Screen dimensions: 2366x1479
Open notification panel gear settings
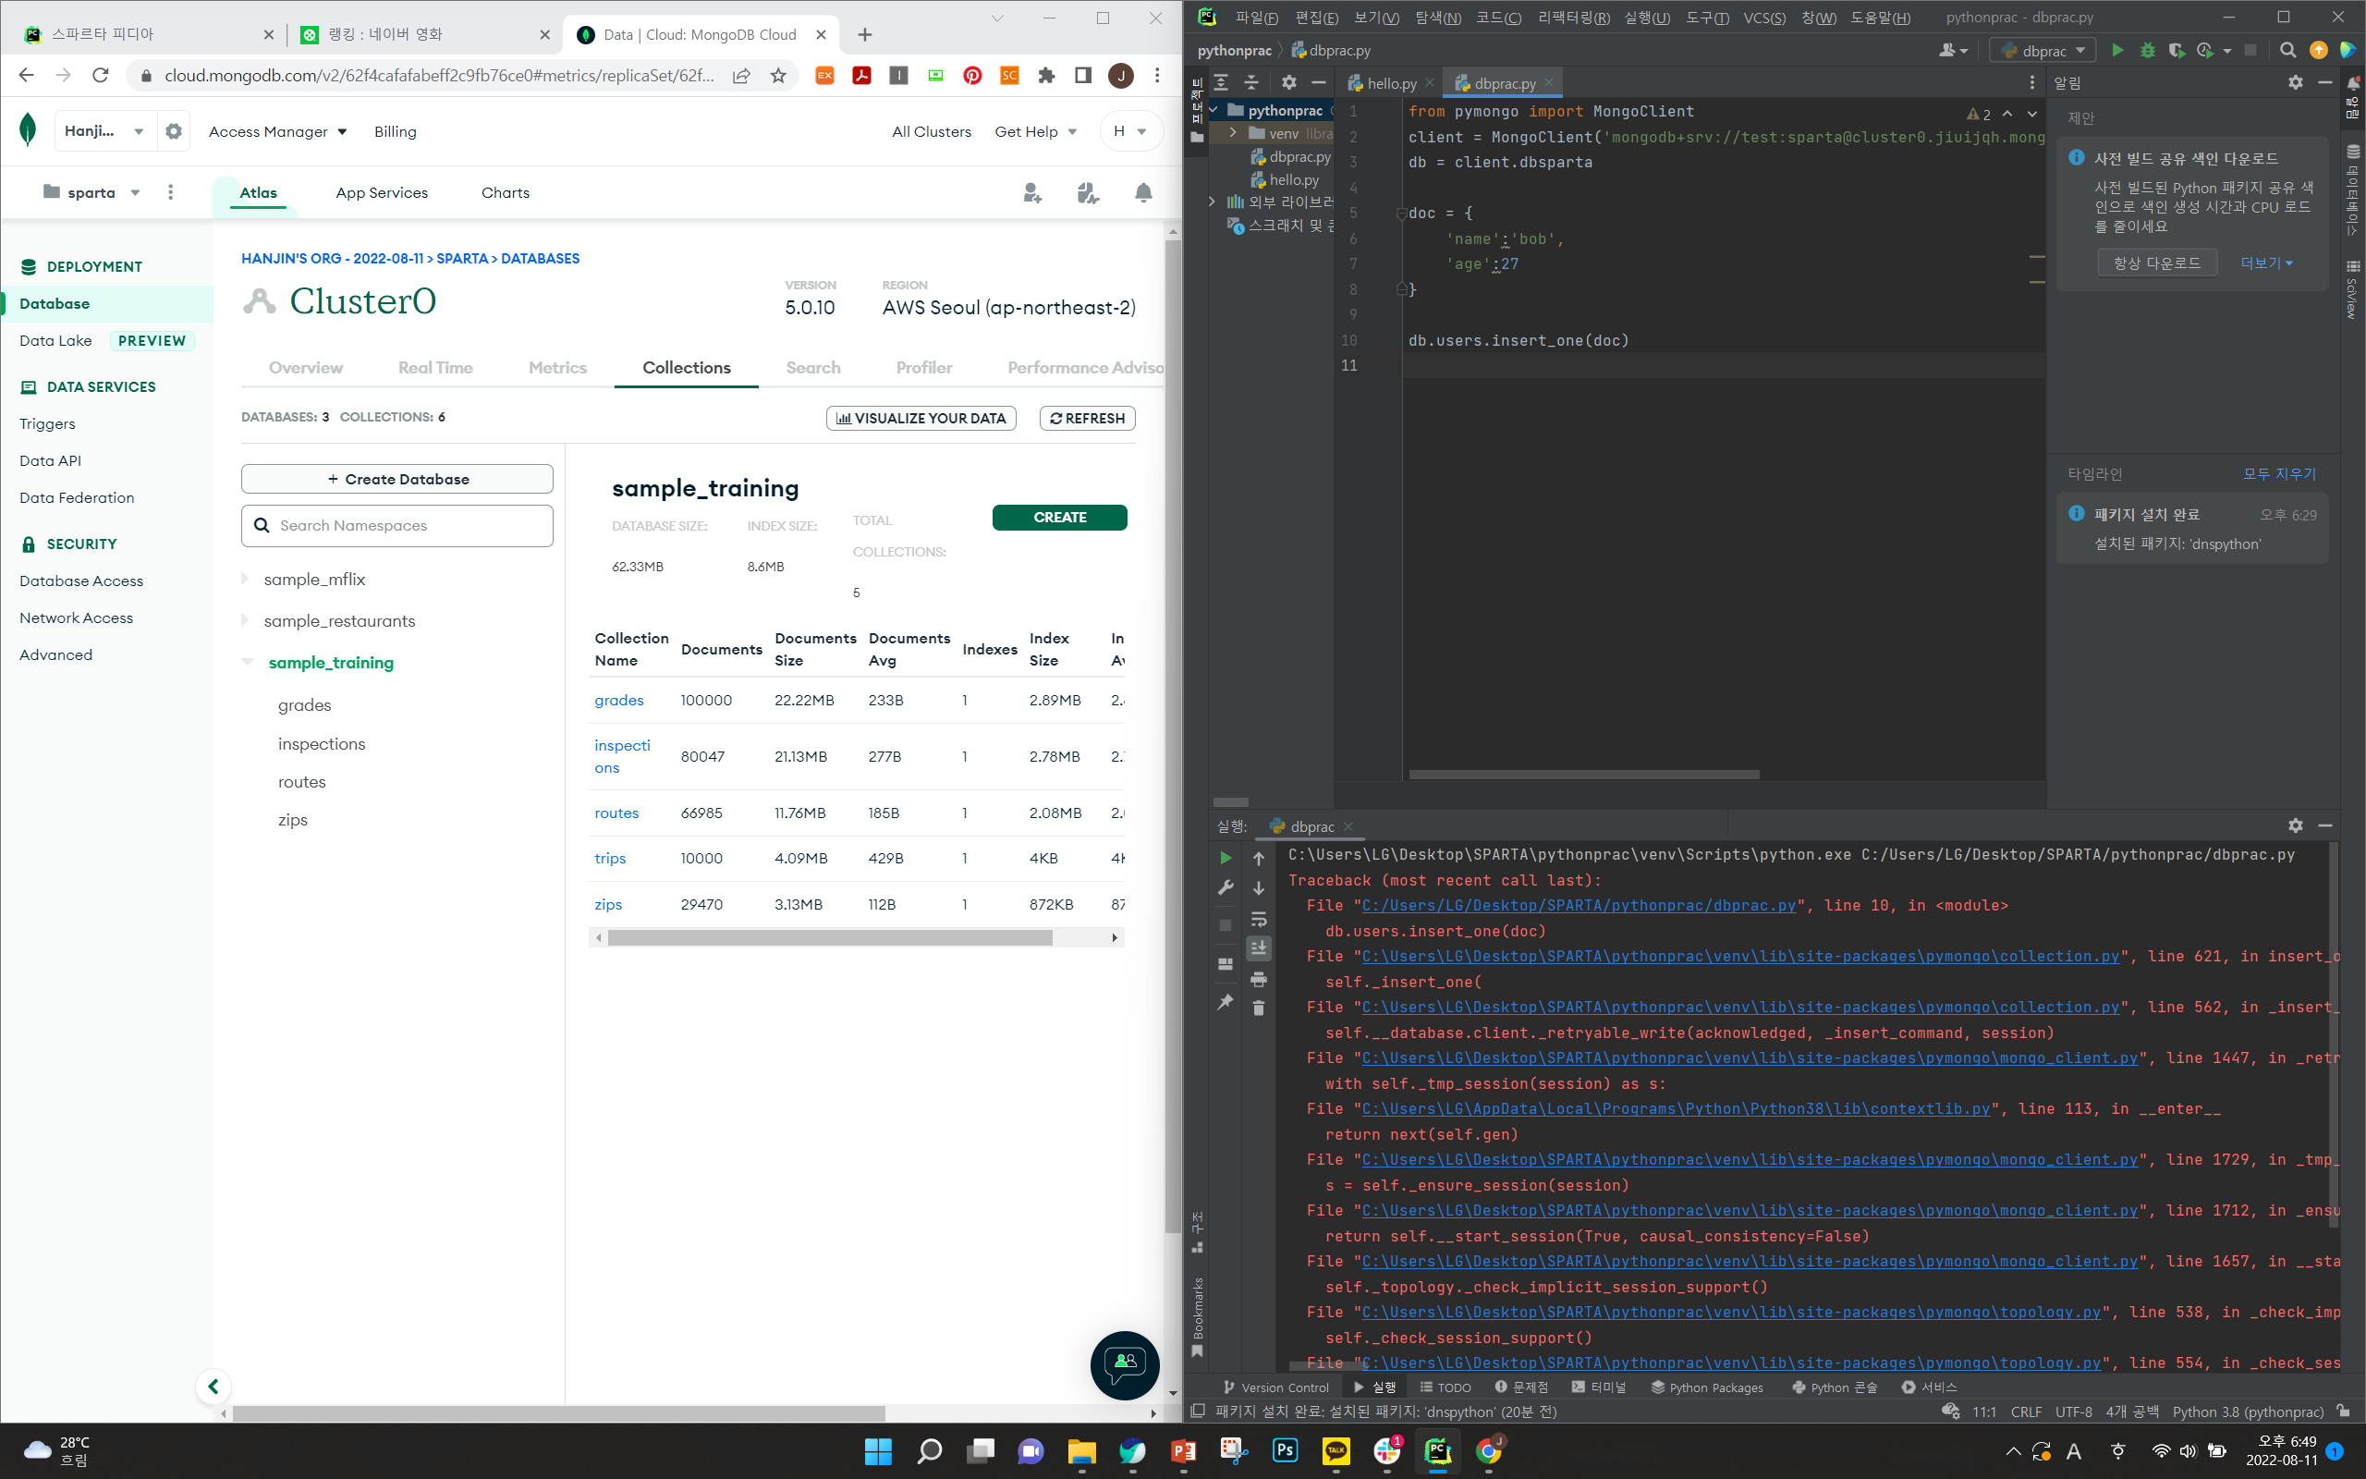click(x=2295, y=83)
